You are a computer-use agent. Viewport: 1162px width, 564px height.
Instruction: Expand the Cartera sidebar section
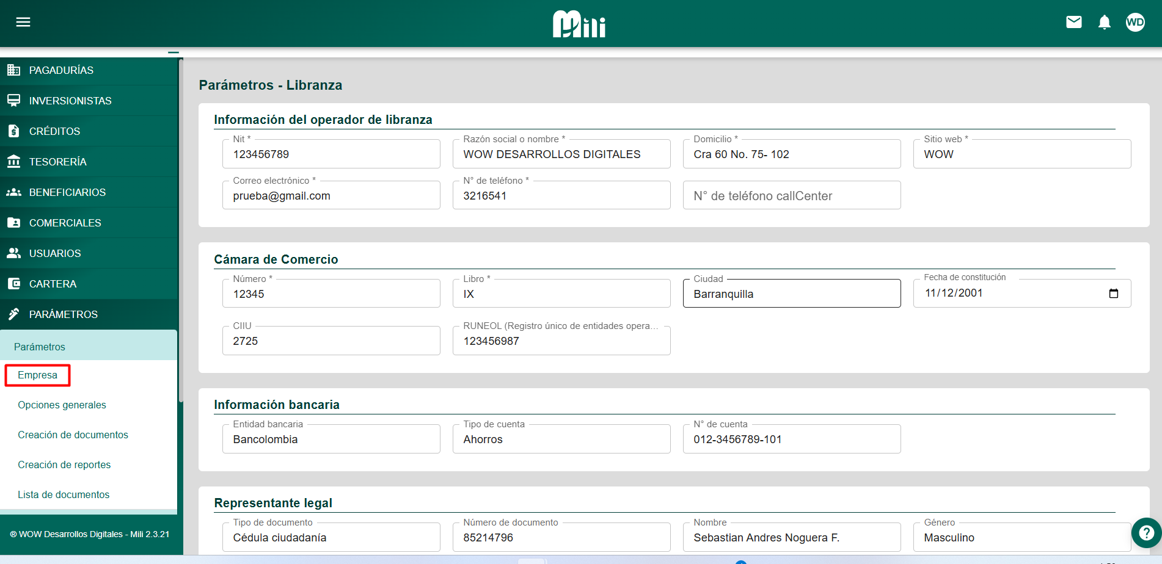coord(53,284)
